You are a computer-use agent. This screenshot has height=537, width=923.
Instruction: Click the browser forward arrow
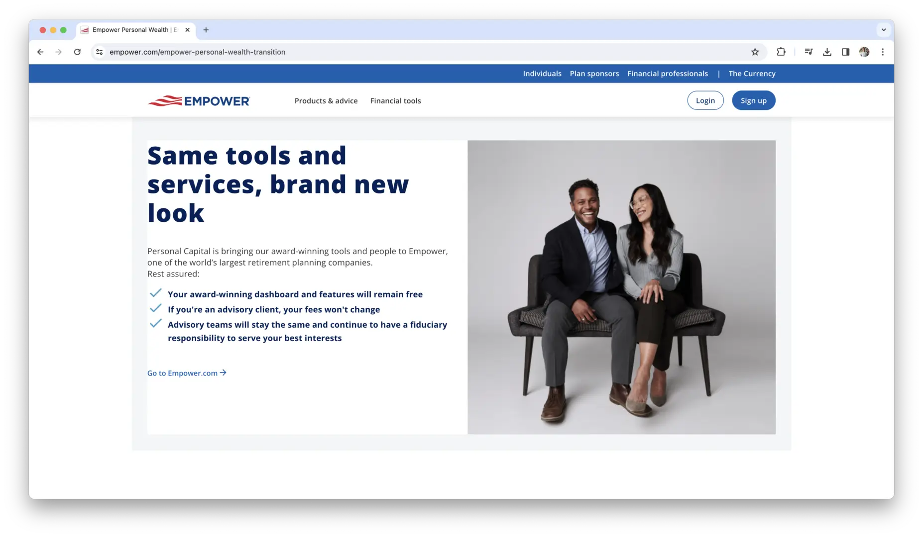point(59,52)
